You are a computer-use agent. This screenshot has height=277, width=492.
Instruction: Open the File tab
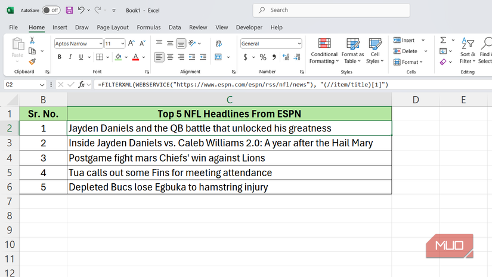click(14, 27)
